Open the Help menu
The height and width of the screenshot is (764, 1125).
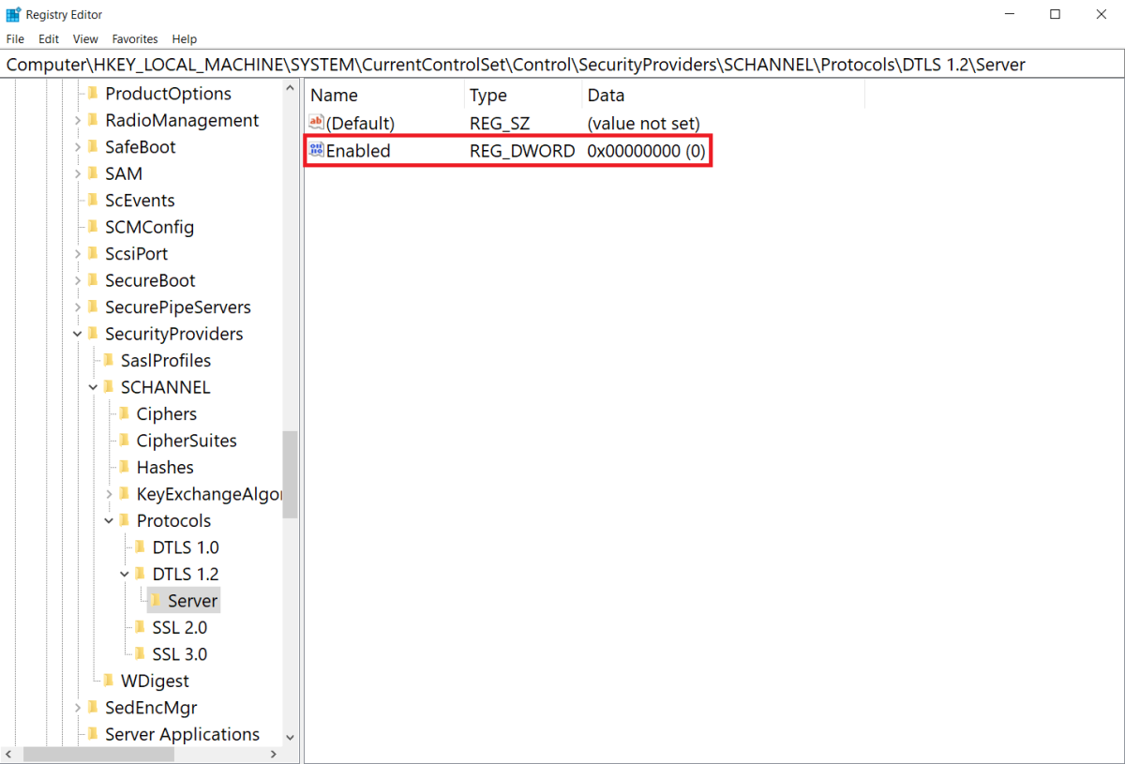point(185,39)
